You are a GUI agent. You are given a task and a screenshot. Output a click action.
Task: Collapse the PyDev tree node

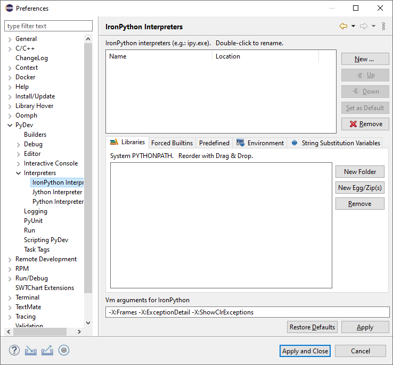[x=10, y=125]
